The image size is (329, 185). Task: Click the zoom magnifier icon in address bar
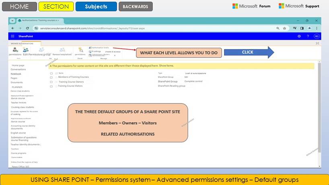pos(278,28)
